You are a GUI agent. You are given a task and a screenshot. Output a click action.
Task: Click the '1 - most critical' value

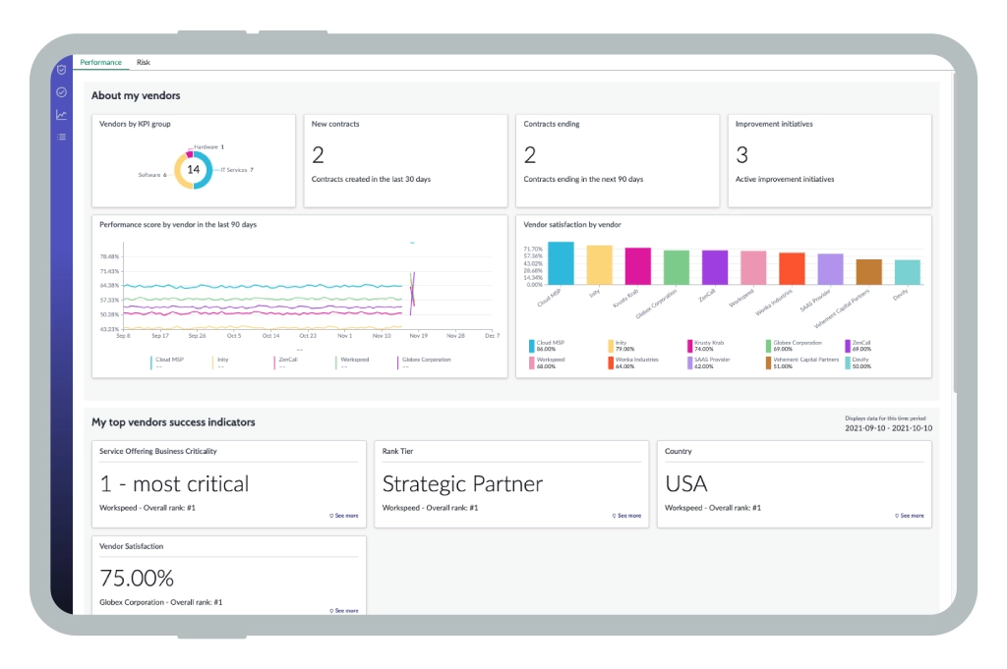[x=174, y=483]
